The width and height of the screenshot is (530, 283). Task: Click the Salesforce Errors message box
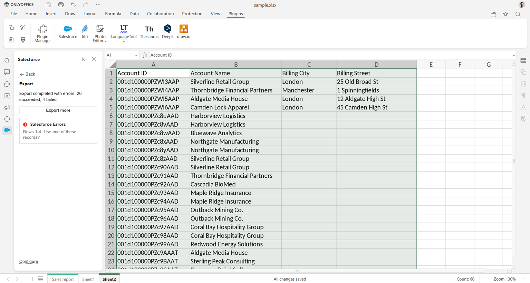point(58,131)
